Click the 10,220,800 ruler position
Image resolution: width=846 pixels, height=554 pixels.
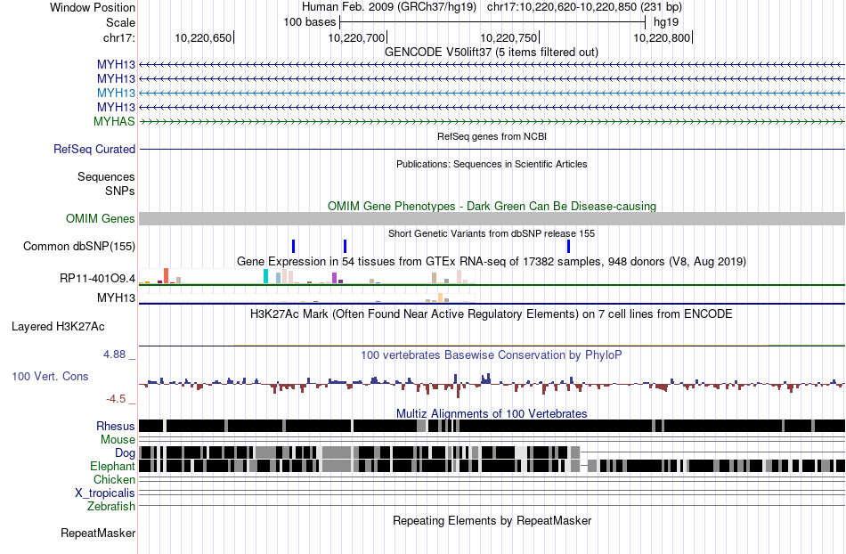pyautogui.click(x=663, y=37)
